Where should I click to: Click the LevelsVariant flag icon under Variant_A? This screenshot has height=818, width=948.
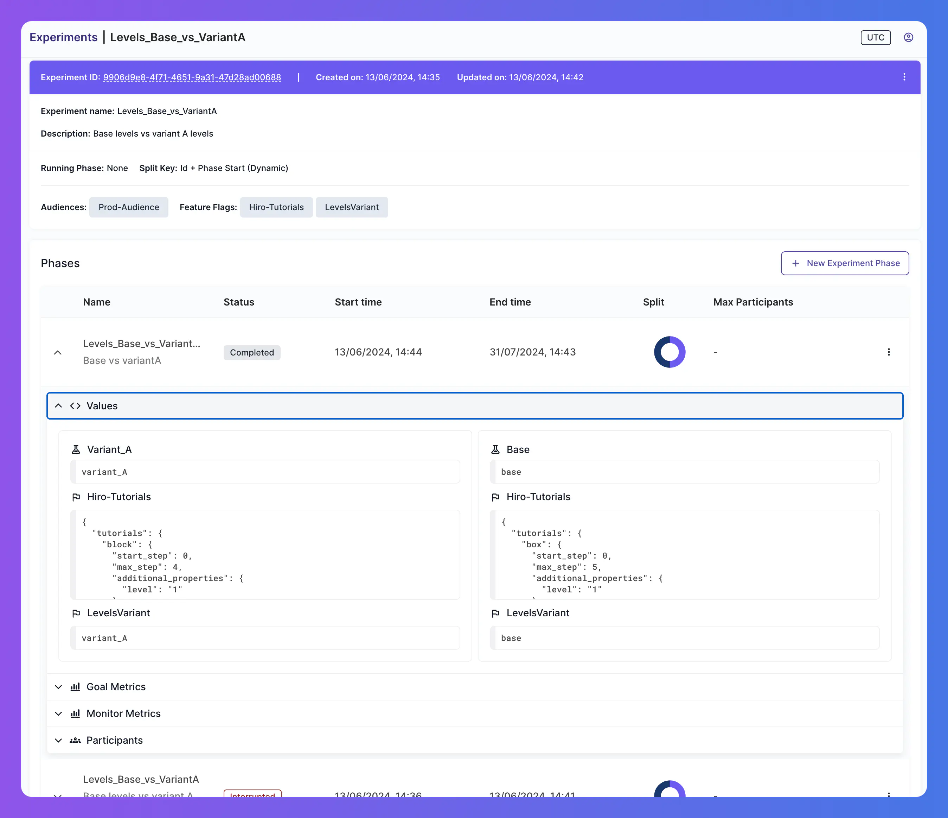pyautogui.click(x=76, y=613)
